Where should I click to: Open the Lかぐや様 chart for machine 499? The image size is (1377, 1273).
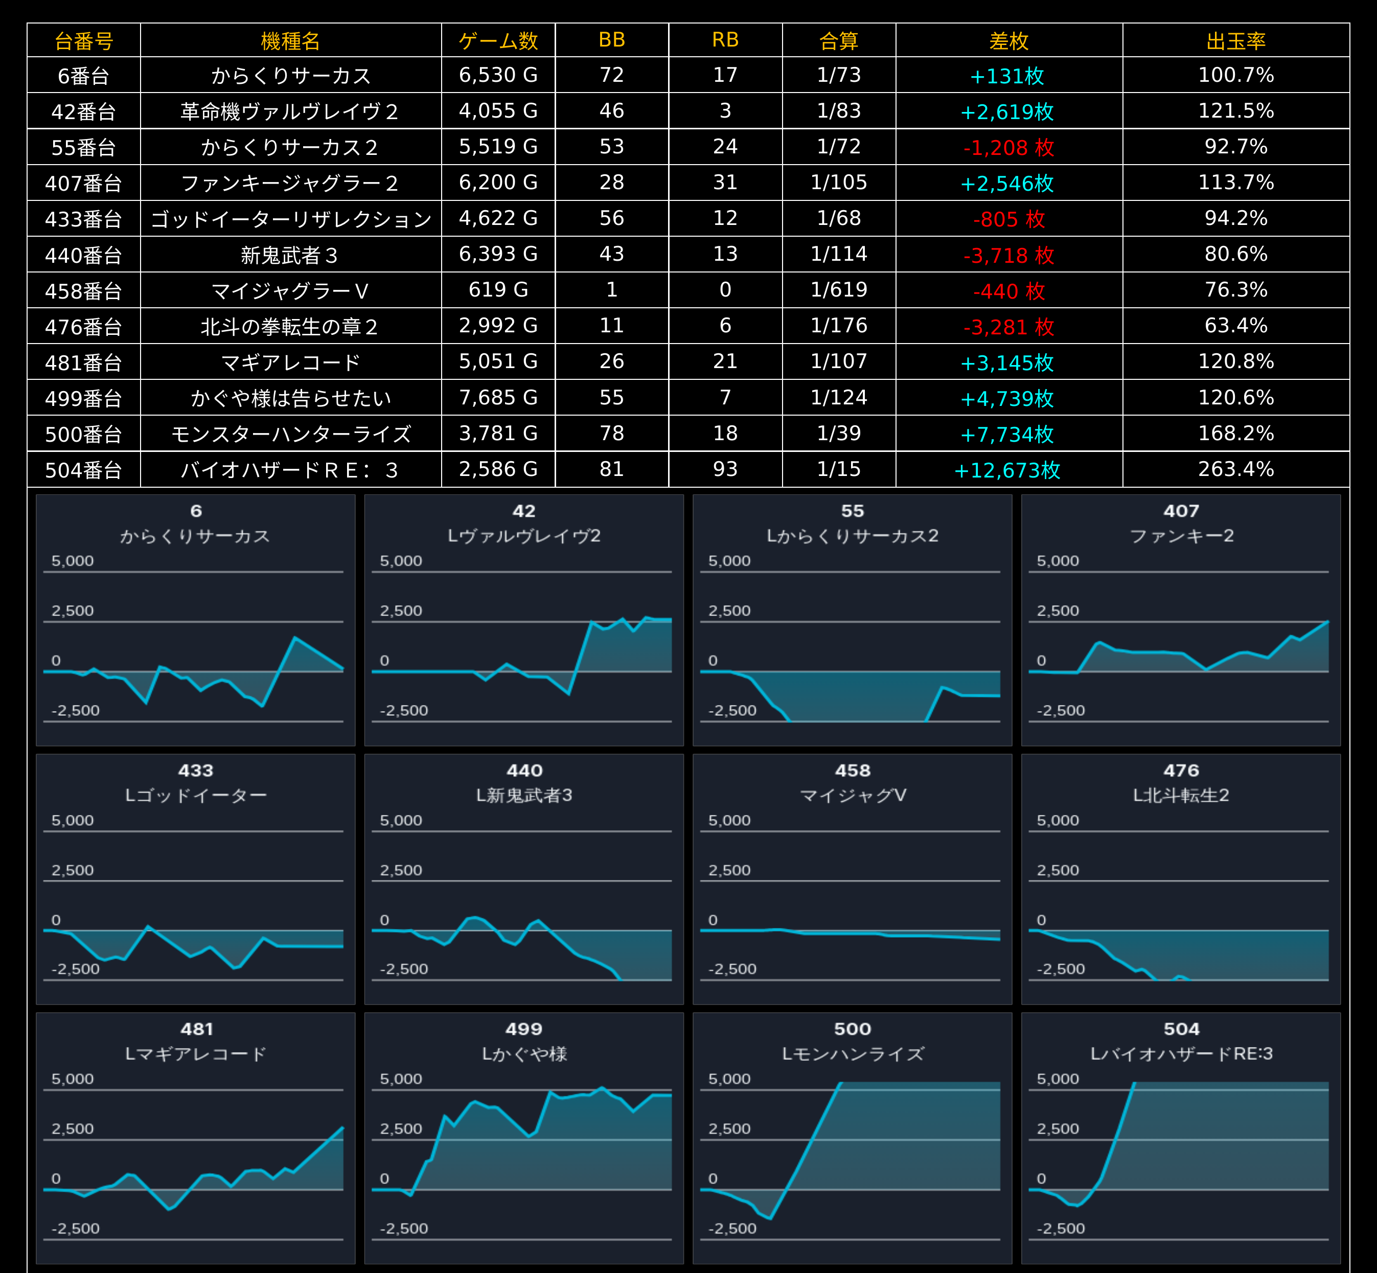coord(524,1138)
